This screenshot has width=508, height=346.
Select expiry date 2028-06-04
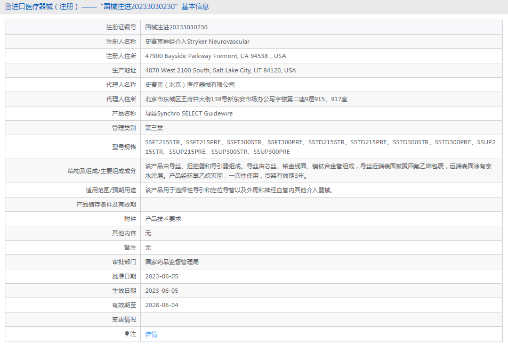tap(162, 305)
